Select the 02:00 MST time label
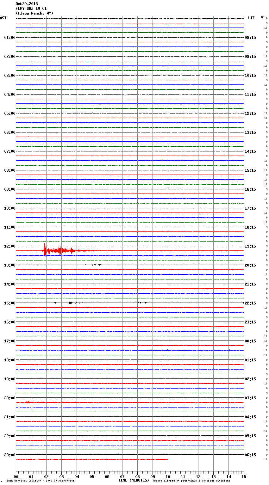This screenshot has height=485, width=269. (x=10, y=56)
